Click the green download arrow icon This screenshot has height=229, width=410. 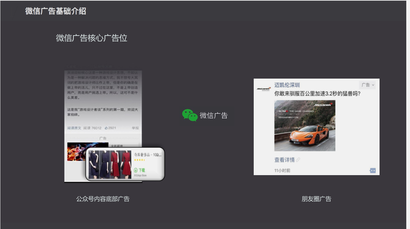click(136, 170)
